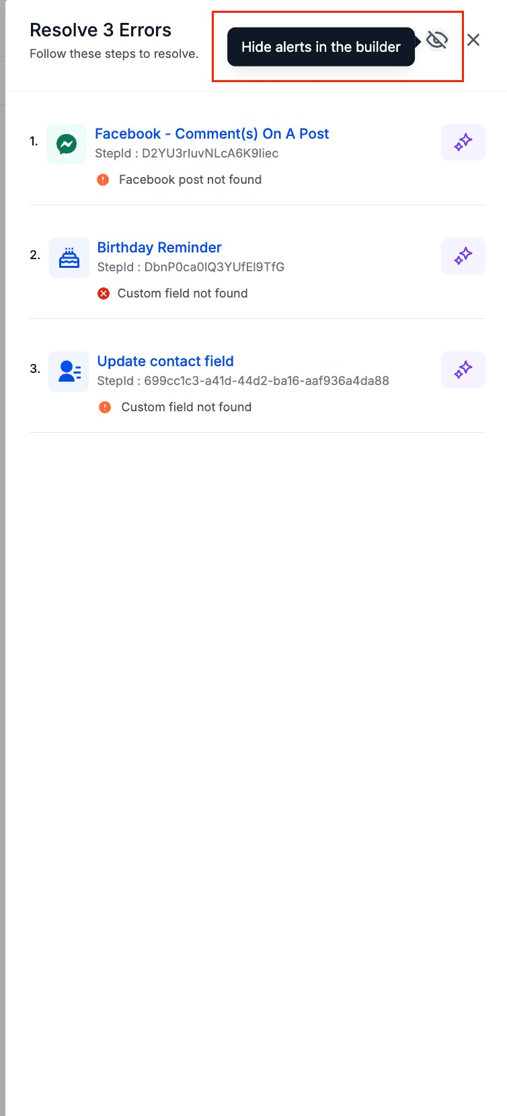Click the sparkle fix button for Birthday Reminder
This screenshot has height=1116, width=507.
pyautogui.click(x=463, y=256)
